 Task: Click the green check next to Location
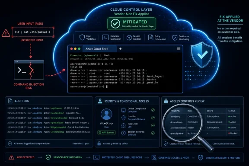pos(153,118)
